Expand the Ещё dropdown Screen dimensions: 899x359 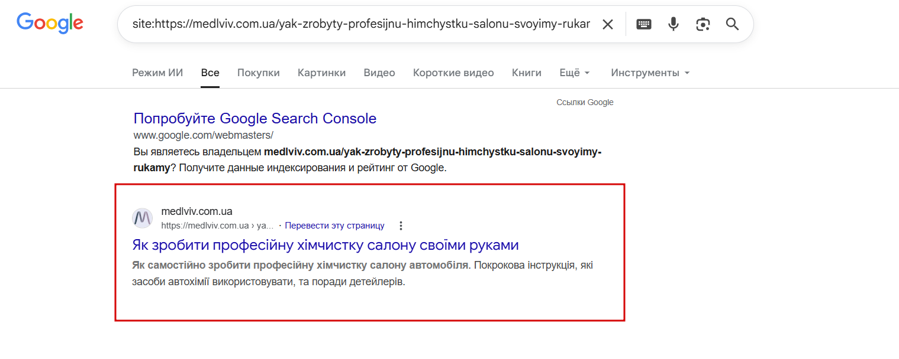point(574,73)
